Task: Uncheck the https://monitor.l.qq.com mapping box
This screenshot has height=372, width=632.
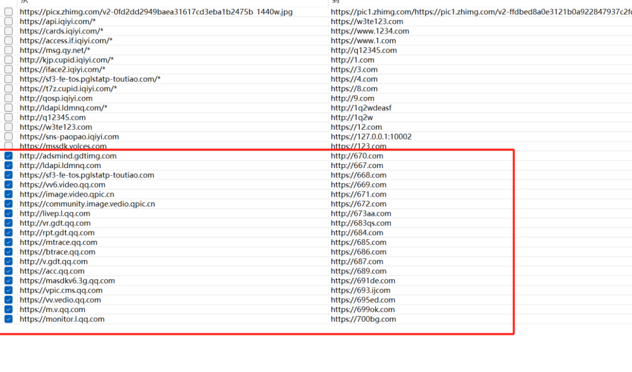Action: tap(8, 319)
